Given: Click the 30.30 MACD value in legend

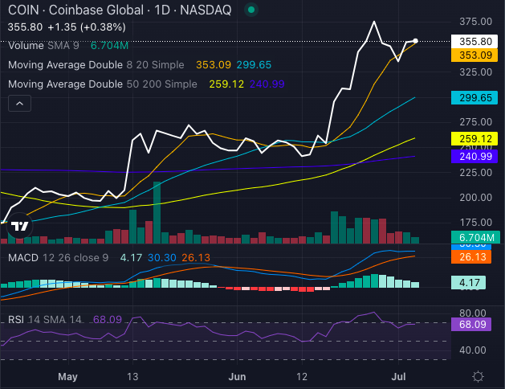Looking at the screenshot, I should click(x=162, y=258).
